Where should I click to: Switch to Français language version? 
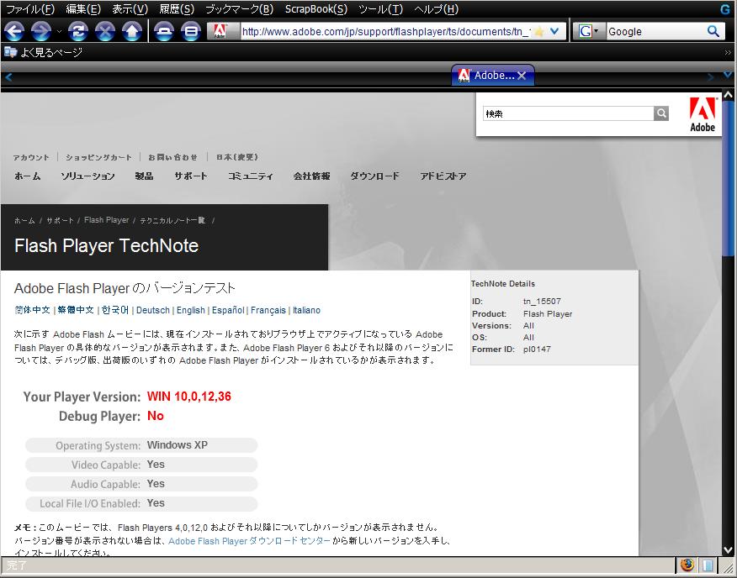coord(268,310)
